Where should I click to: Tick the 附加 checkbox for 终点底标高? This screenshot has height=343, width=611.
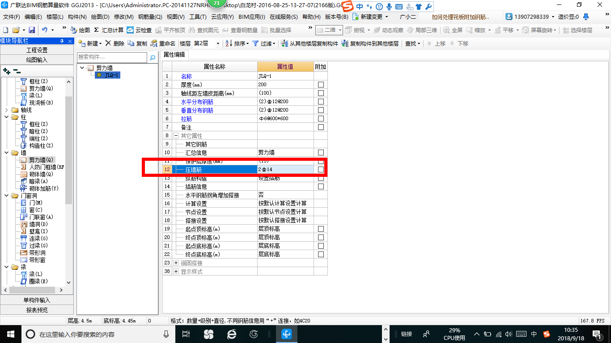click(x=321, y=254)
